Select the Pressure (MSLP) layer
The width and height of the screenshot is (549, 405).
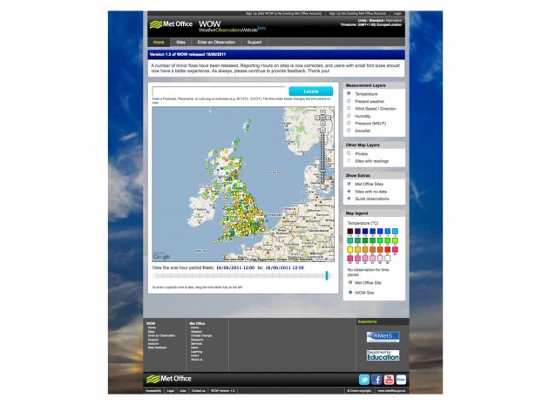pyautogui.click(x=349, y=123)
